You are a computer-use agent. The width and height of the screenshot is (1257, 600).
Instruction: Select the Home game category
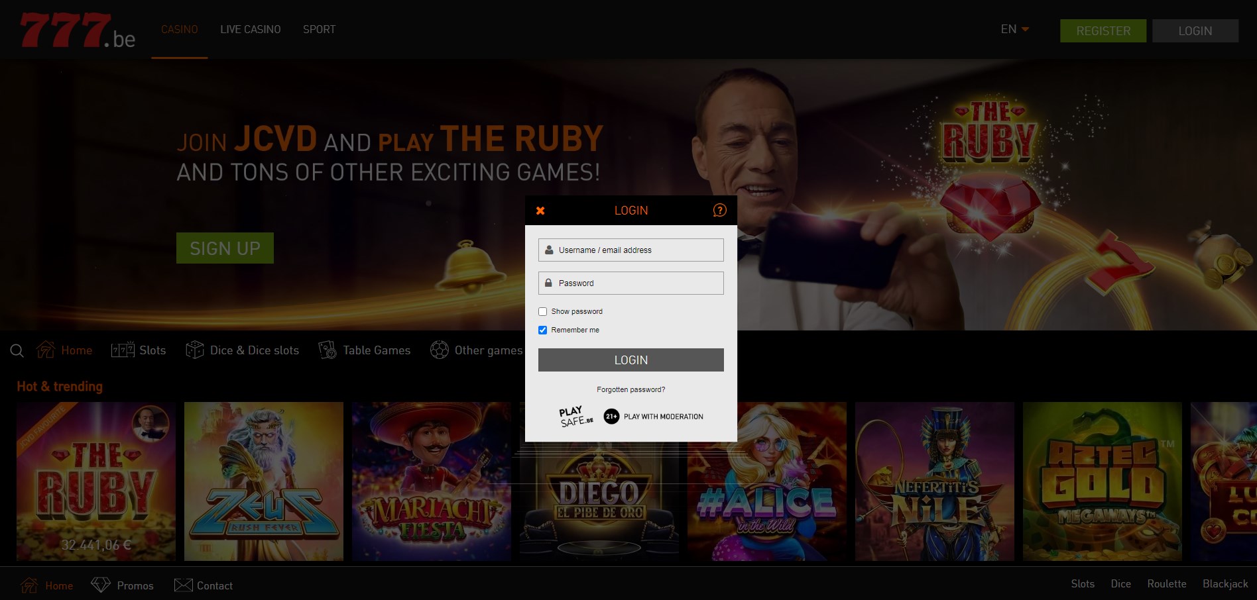coord(64,350)
